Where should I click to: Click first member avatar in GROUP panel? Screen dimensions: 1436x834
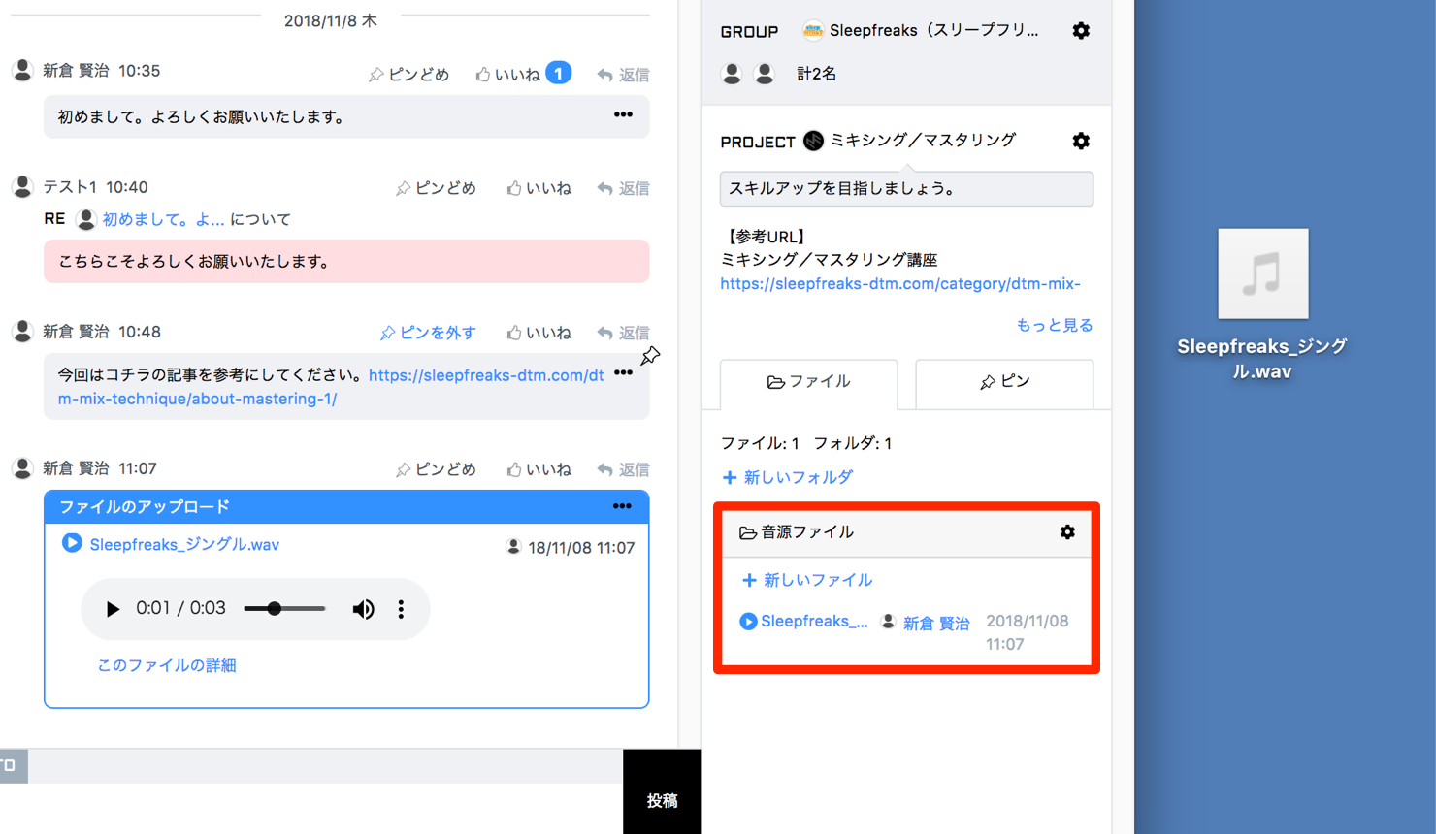pos(732,74)
